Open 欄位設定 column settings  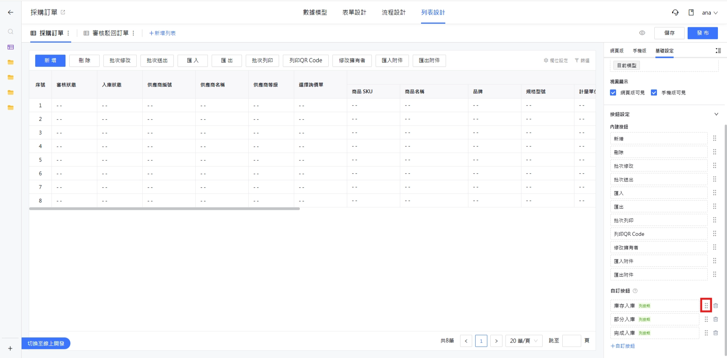point(556,60)
